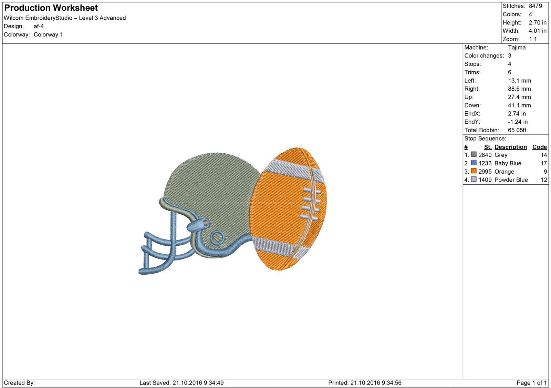The image size is (551, 388).
Task: Click the 'Orange' thread description
Action: pos(505,172)
